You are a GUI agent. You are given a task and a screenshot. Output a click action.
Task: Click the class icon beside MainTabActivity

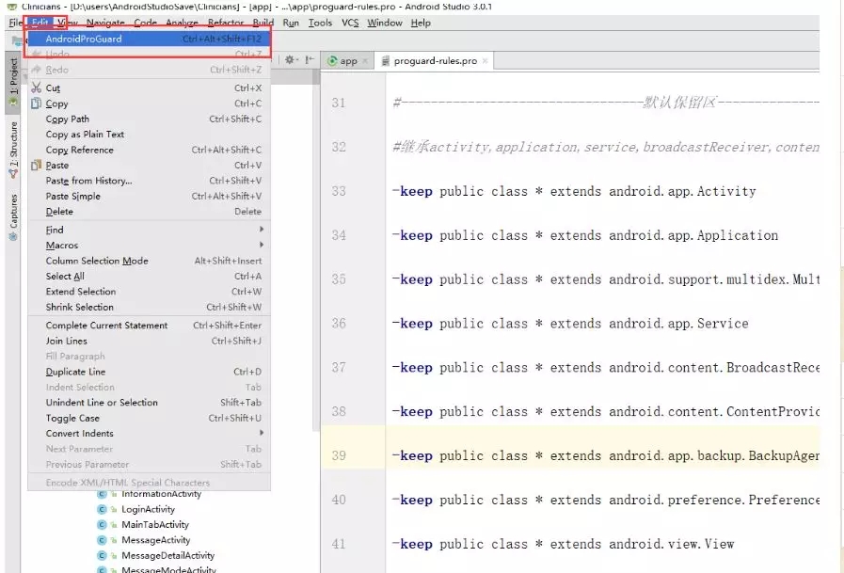coord(102,525)
